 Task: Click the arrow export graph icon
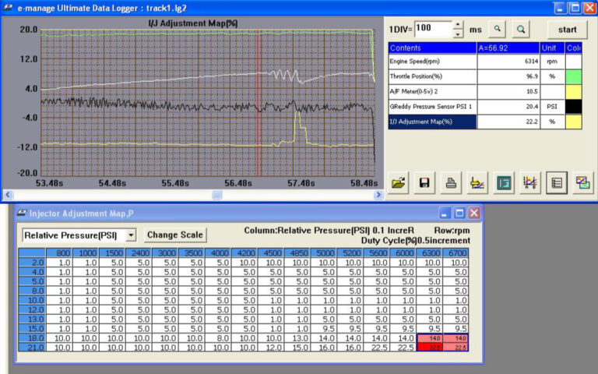click(x=477, y=183)
